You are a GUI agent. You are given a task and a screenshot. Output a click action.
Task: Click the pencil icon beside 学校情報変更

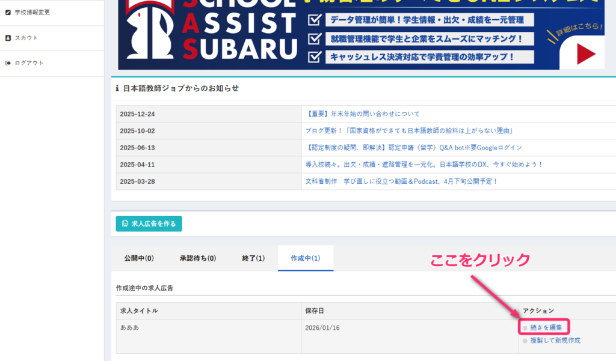[8, 13]
